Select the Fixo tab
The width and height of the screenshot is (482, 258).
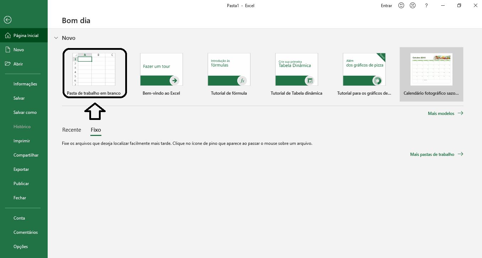[96, 130]
